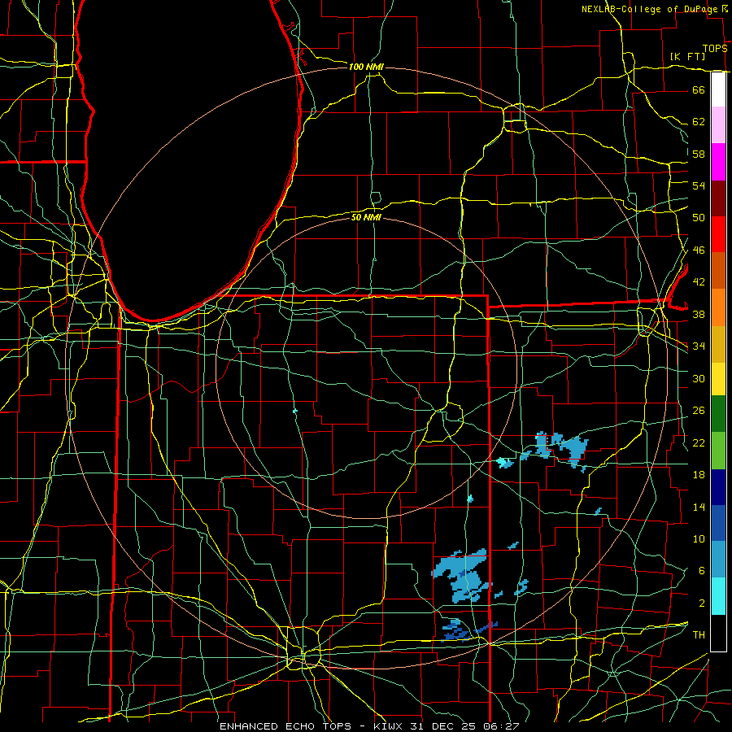Click the light pink legend swatch

point(718,125)
